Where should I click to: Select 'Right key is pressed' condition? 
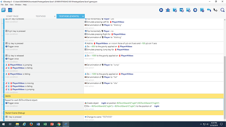tap(15, 31)
